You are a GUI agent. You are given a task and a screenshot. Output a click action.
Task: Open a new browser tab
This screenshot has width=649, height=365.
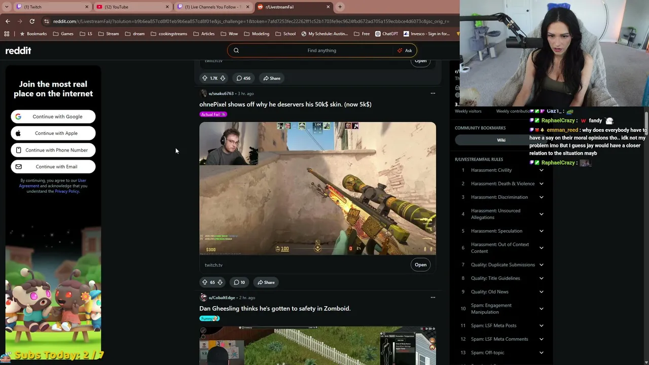click(340, 7)
